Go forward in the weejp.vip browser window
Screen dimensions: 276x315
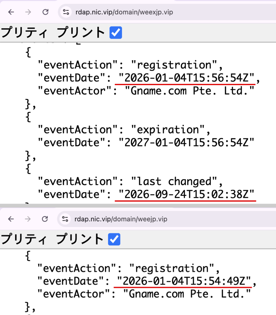coord(28,219)
